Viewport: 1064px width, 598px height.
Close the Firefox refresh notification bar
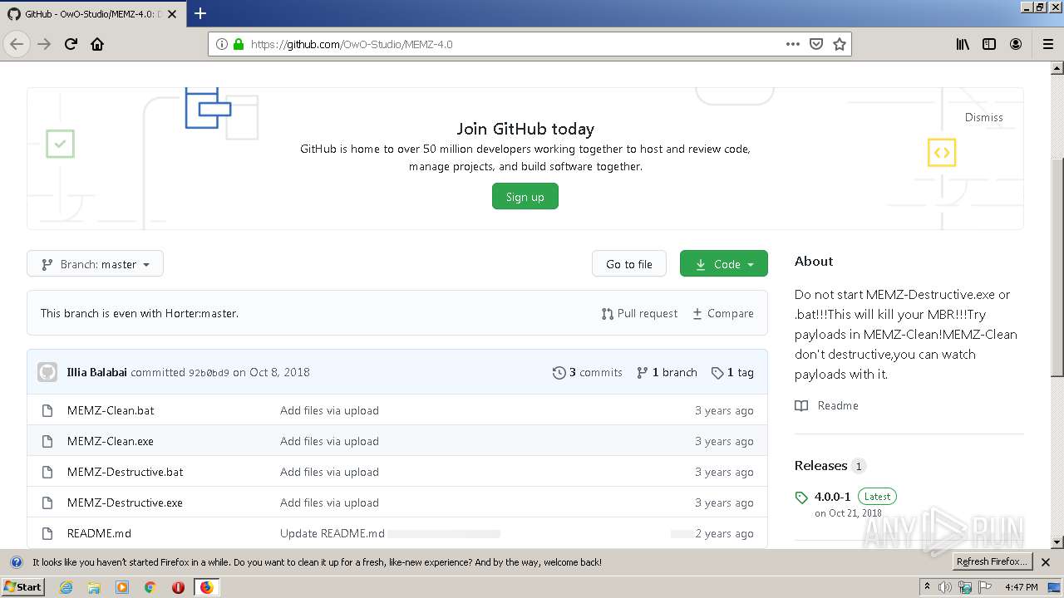point(1046,562)
